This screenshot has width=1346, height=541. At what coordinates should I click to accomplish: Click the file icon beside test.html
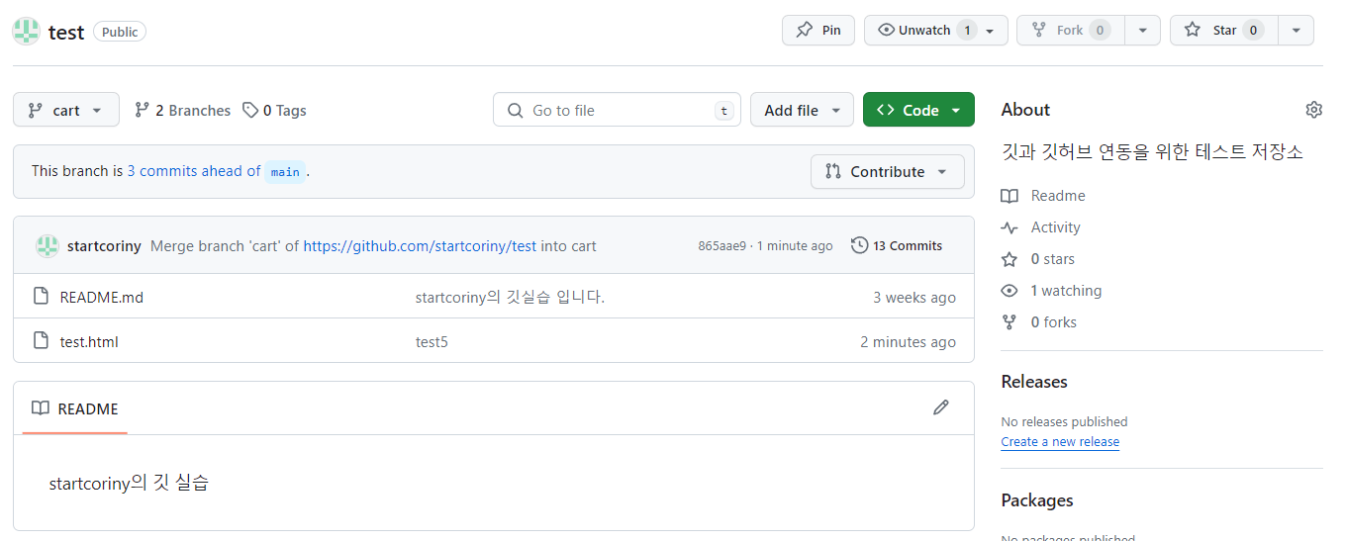[x=41, y=340]
